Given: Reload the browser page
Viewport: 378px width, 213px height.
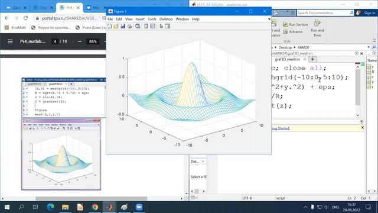Looking at the screenshot, I should [25, 18].
